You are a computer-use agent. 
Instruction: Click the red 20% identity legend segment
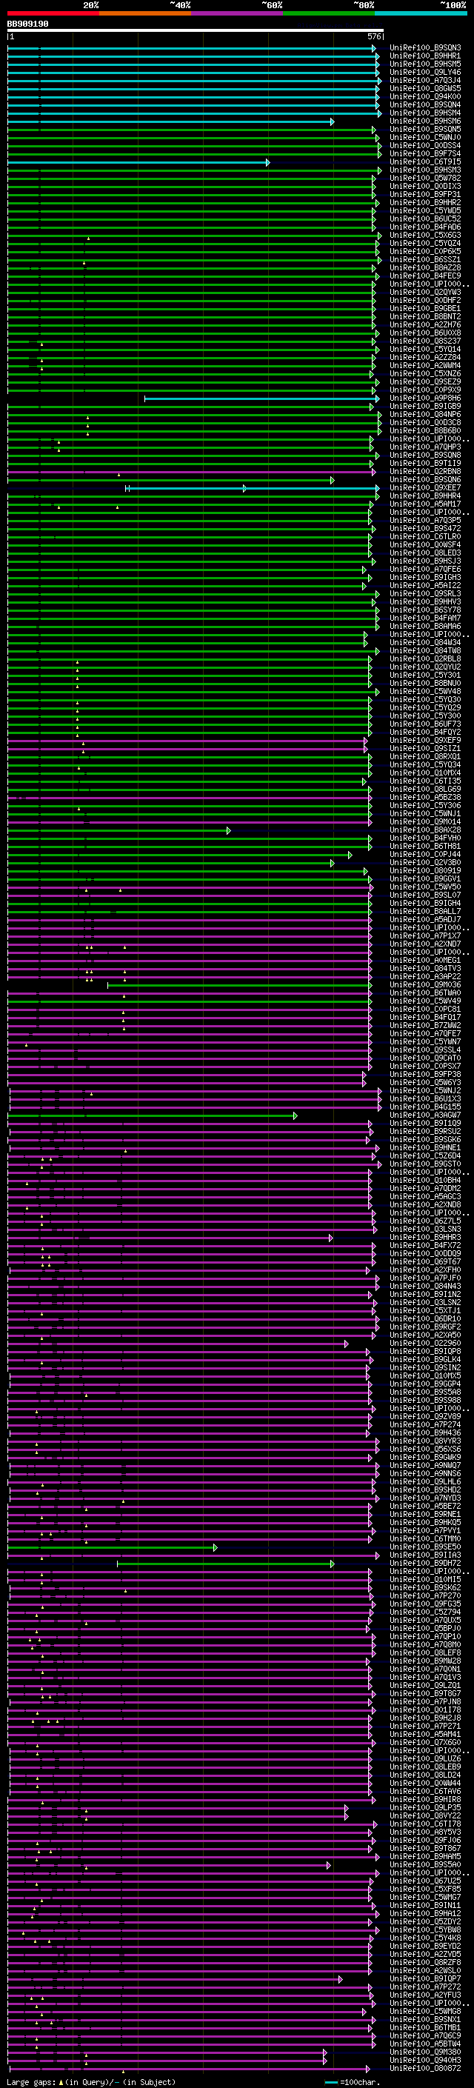point(53,13)
